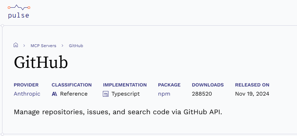
Task: Click the large GitHub page heading
Action: click(41, 63)
